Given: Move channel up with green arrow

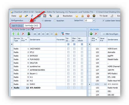Looking at the screenshot, I should click(14, 34).
